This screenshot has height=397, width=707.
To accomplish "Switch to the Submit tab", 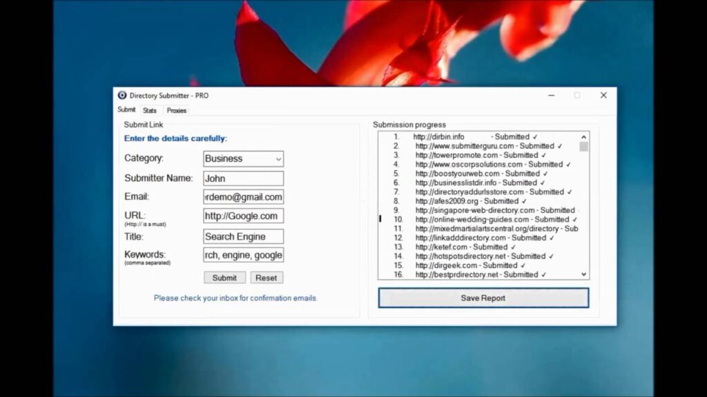I will tap(126, 110).
